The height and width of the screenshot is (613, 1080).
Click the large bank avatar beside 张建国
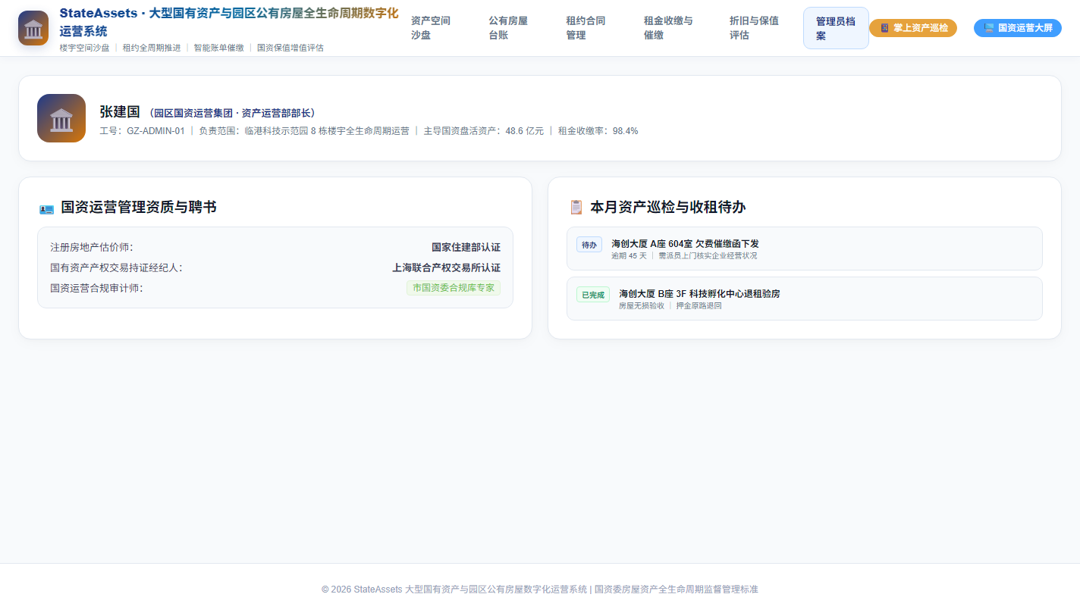coord(61,118)
